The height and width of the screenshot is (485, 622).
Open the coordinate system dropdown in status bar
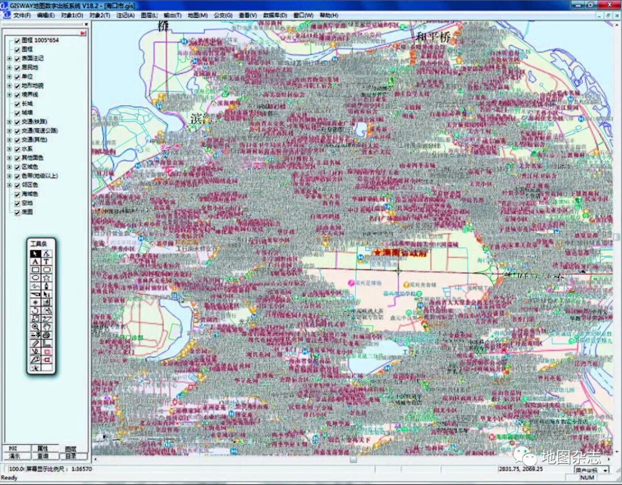pyautogui.click(x=605, y=470)
